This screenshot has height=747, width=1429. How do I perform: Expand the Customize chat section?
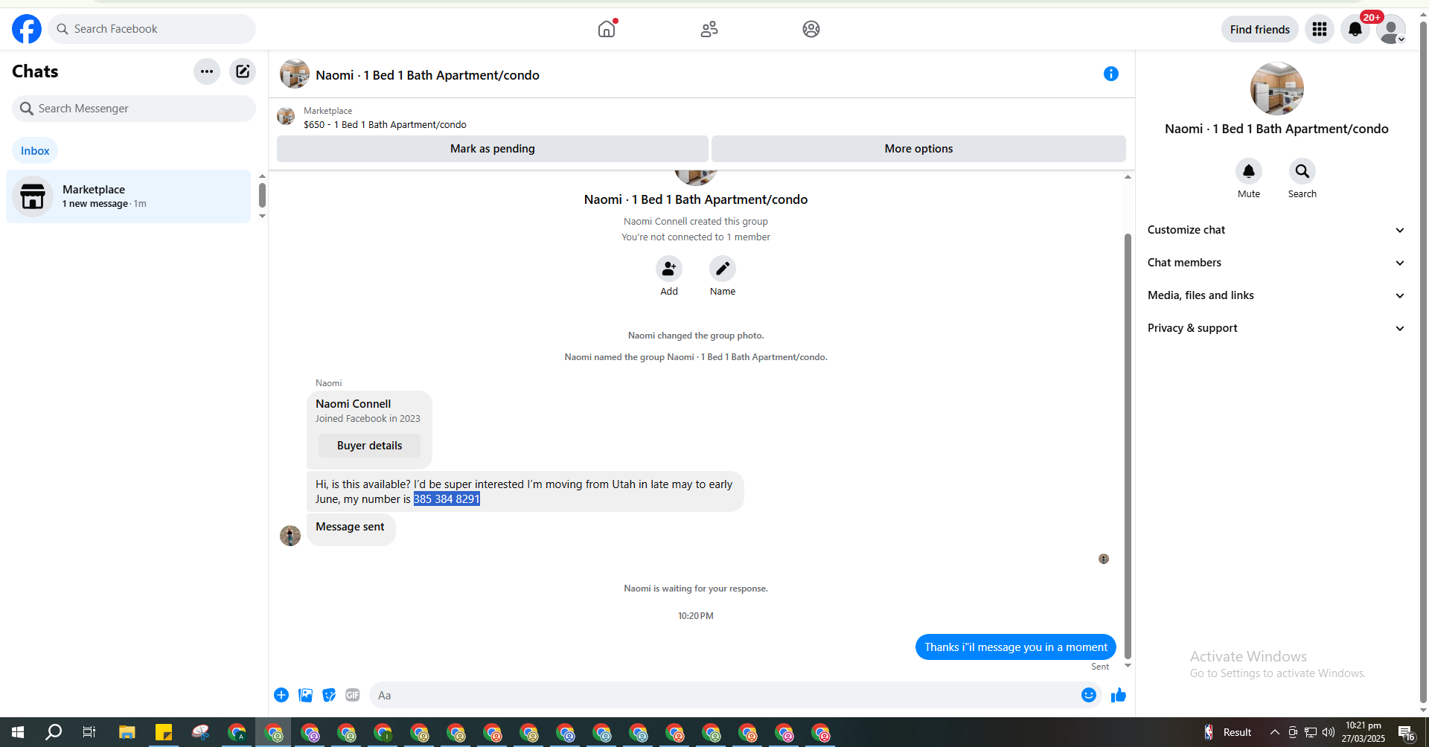(x=1276, y=230)
